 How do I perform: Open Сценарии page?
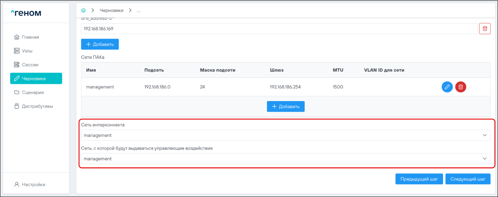[32, 92]
